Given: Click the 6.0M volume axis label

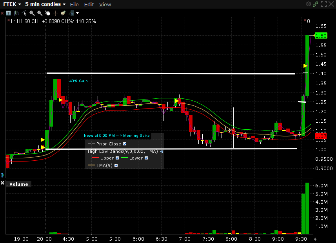Looking at the screenshot, I should click(x=321, y=185).
